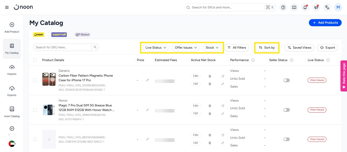Viewport: 347px width, 152px height.
Task: Expand the Live Status filter dropdown
Action: [156, 48]
